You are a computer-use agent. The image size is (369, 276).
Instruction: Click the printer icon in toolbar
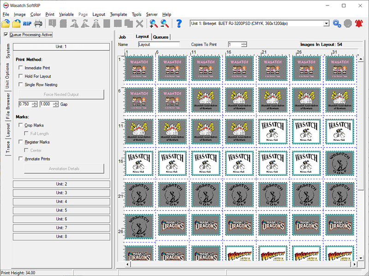coord(38,23)
